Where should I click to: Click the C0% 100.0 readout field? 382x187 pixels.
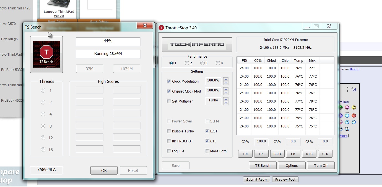tap(261, 142)
